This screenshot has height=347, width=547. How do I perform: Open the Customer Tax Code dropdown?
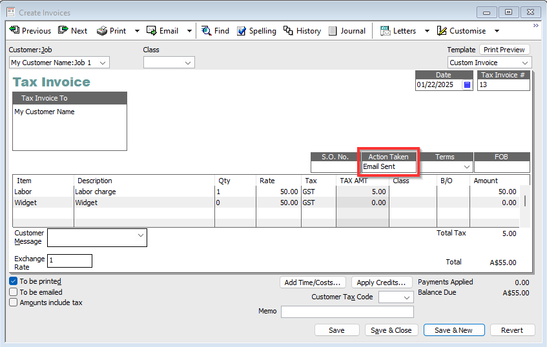point(406,297)
